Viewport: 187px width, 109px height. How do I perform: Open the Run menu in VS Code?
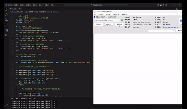coord(41,5)
